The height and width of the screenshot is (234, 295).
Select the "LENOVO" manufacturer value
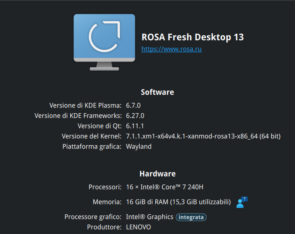click(138, 227)
